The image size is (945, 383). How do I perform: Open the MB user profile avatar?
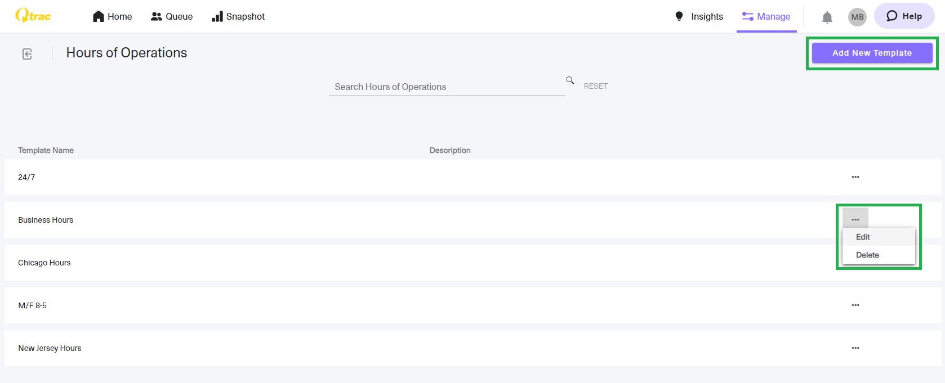[x=857, y=17]
